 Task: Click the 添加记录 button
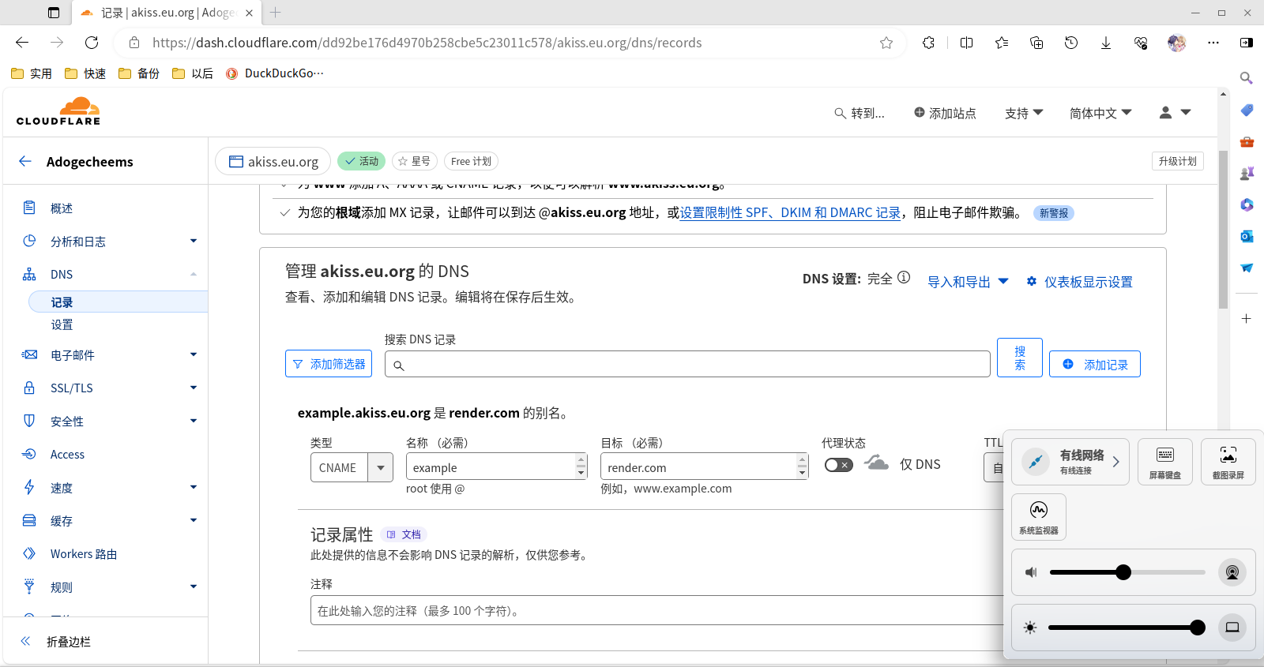(1095, 364)
